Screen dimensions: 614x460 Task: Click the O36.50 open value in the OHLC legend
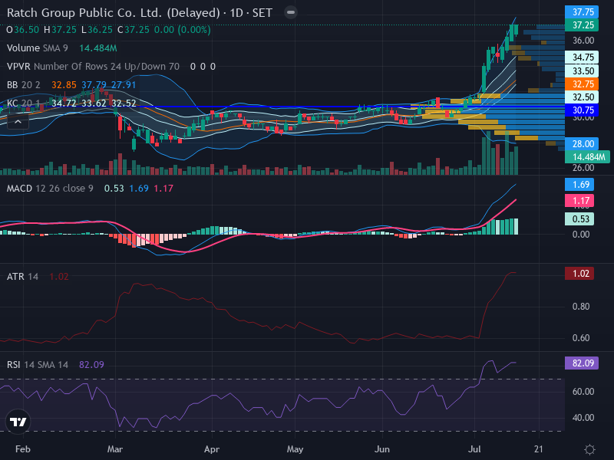[x=23, y=30]
